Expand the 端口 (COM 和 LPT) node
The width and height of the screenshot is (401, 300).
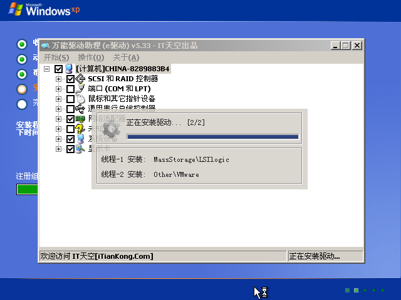(58, 89)
